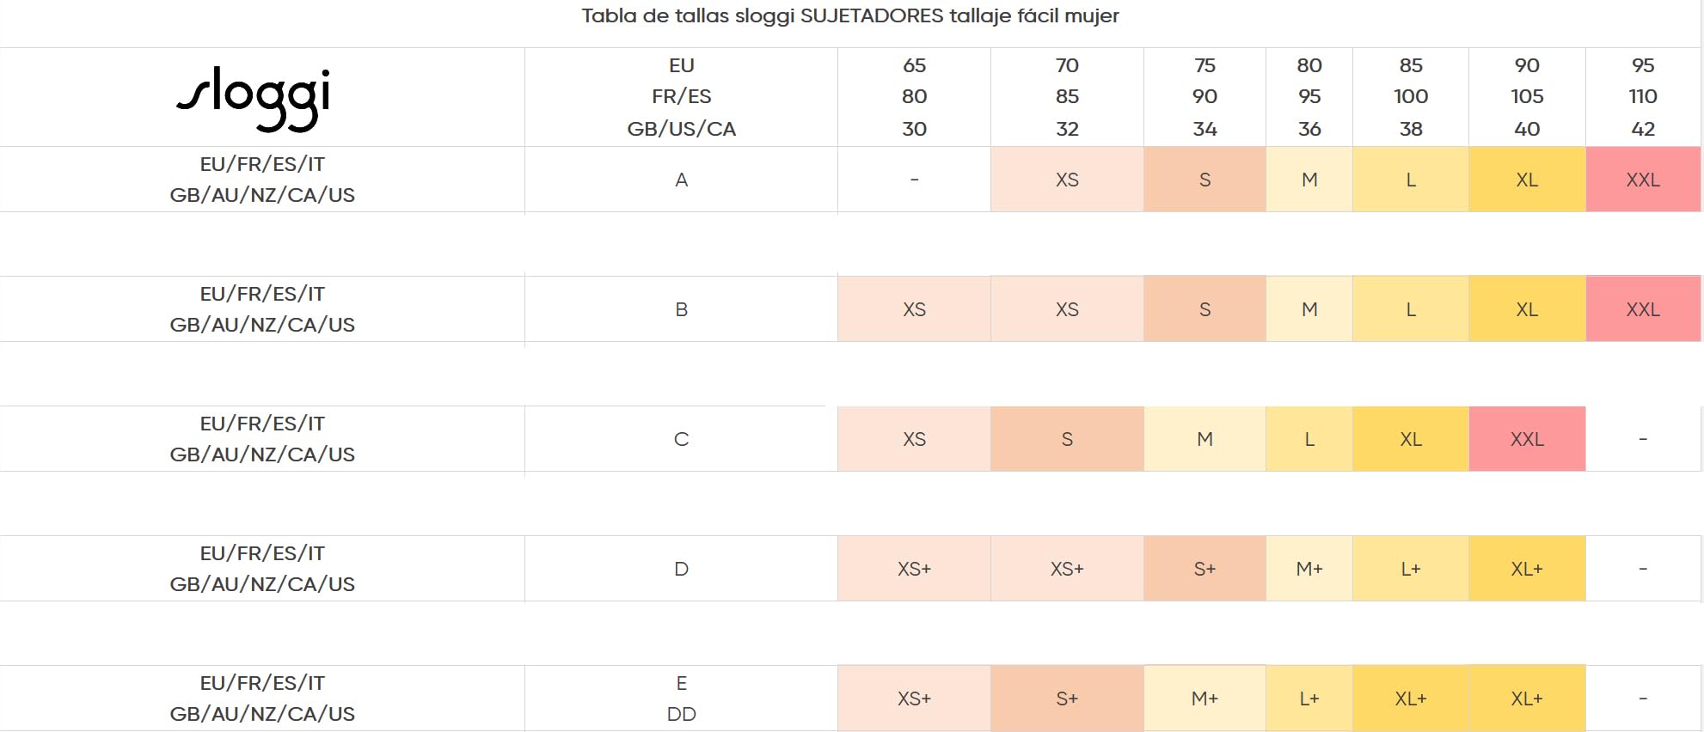Image resolution: width=1704 pixels, height=732 pixels.
Task: Click the size chart title text
Action: 850,15
